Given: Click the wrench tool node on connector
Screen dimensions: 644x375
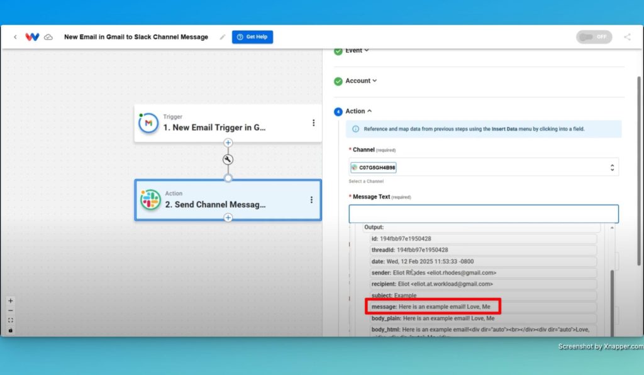Looking at the screenshot, I should pyautogui.click(x=228, y=160).
